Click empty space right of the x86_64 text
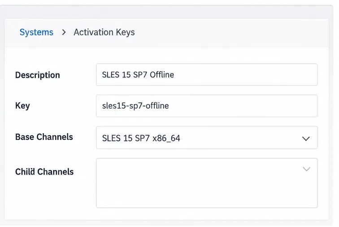The image size is (339, 227). [240, 138]
